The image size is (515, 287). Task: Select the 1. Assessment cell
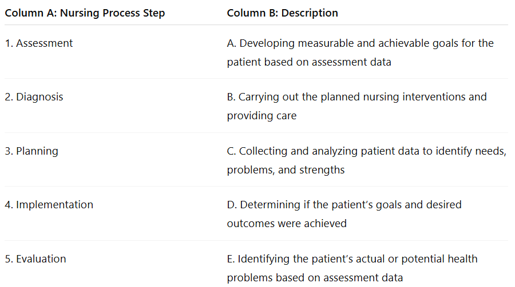39,43
